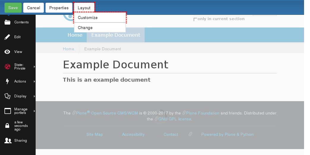Click 'Example Document' breadcrumb text

pos(103,49)
